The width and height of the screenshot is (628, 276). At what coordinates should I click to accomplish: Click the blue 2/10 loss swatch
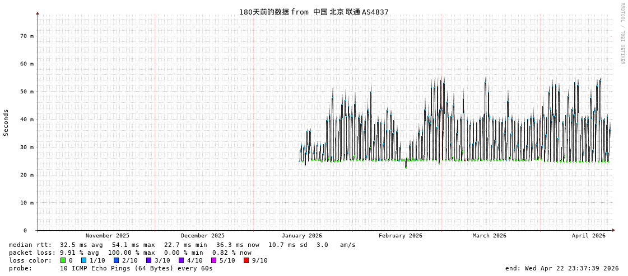point(116,260)
